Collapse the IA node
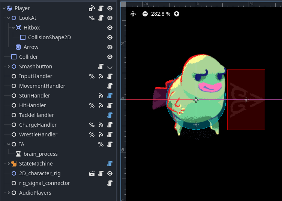Image resolution: width=282 pixels, height=201 pixels. point(9,144)
